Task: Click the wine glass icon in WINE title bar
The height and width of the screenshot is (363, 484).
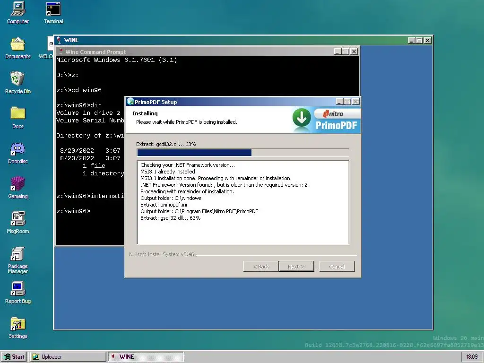Action: (59, 40)
